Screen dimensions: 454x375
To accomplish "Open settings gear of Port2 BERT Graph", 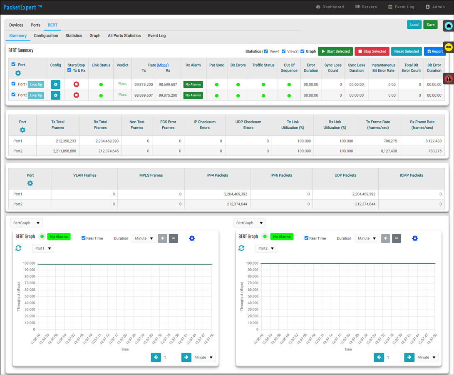I will [x=415, y=238].
